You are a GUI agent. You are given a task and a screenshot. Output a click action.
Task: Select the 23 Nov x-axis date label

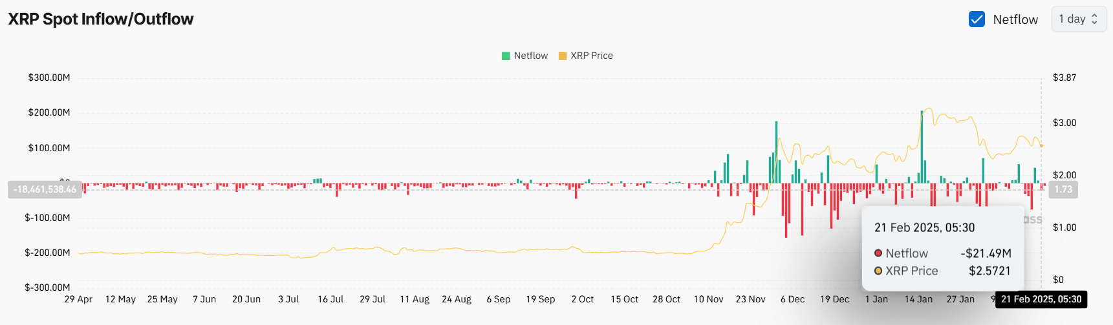[x=750, y=299]
